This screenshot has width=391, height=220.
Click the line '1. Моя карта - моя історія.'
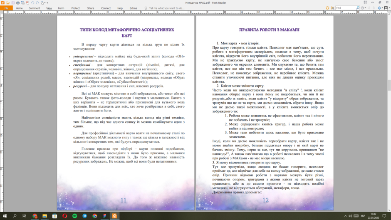[x=238, y=43]
